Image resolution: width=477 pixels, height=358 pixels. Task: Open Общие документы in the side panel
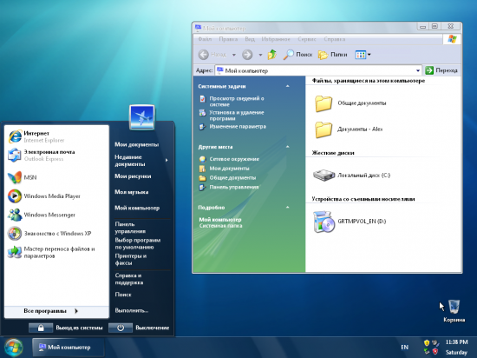pos(232,177)
